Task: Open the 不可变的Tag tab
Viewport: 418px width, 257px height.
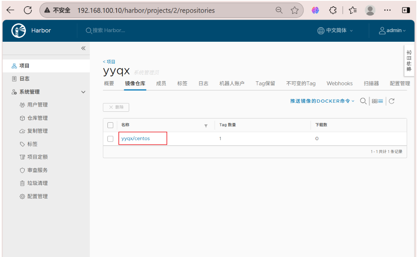Action: click(x=301, y=83)
